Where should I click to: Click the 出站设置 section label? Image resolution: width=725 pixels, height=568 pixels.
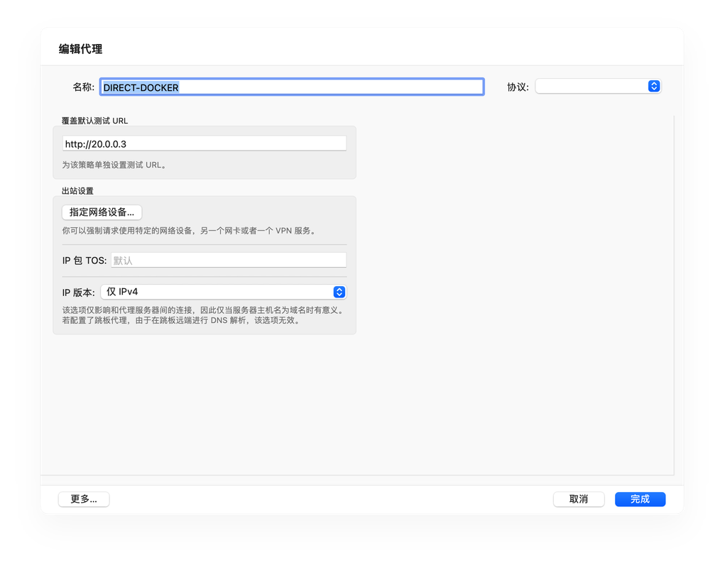click(x=77, y=191)
